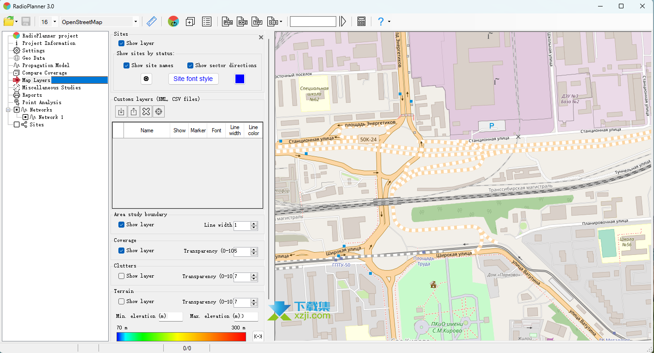
Task: Click the Geo Data globe icon
Action: 17,58
